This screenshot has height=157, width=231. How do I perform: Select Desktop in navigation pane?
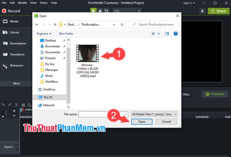pos(50,40)
